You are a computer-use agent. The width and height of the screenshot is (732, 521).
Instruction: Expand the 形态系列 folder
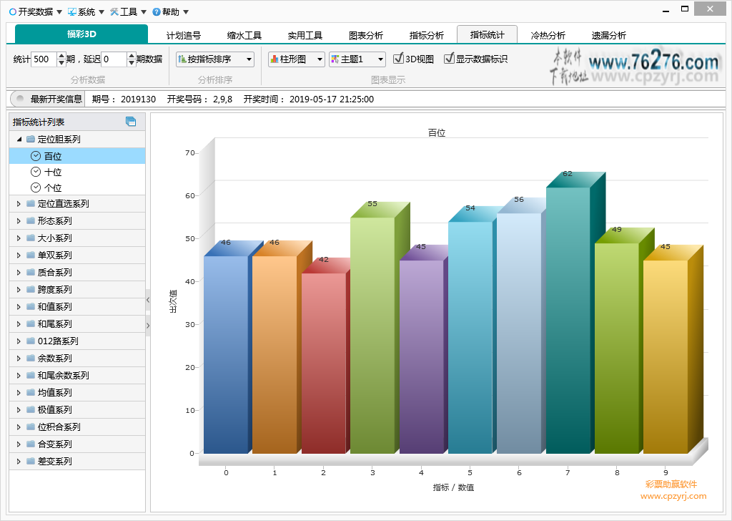(x=19, y=221)
